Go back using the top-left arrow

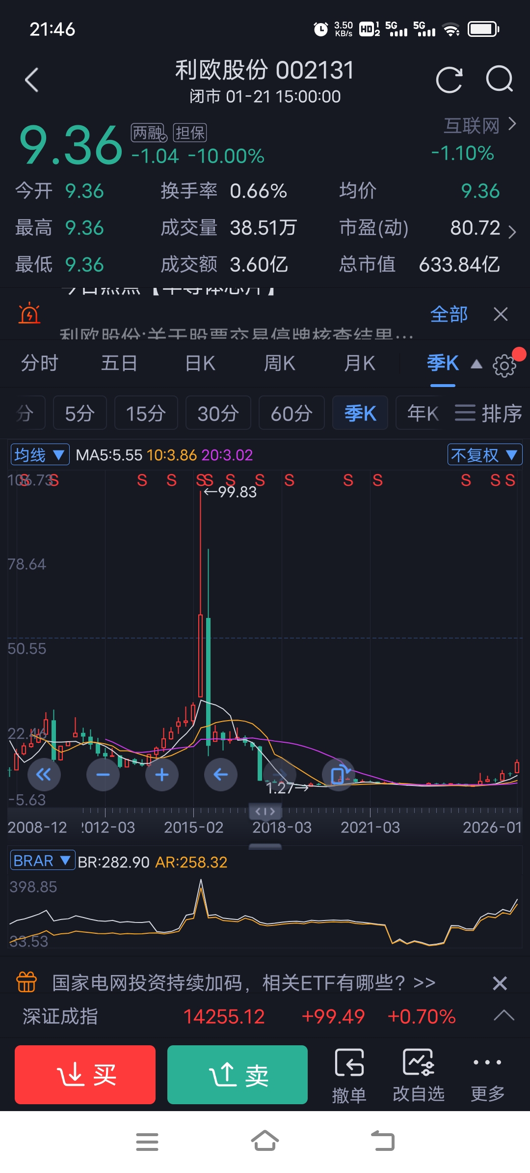(32, 80)
